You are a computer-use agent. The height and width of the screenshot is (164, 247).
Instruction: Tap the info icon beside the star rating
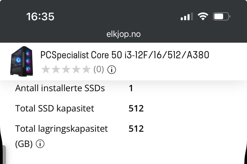click(112, 69)
